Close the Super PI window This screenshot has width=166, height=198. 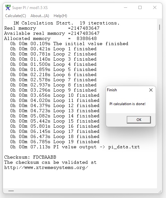155,7
